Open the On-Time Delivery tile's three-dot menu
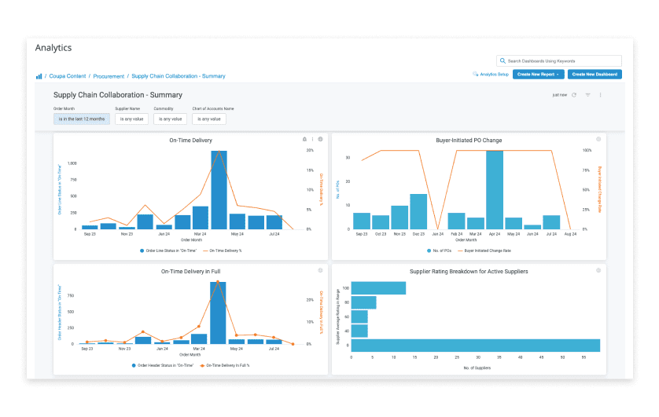 pos(312,139)
